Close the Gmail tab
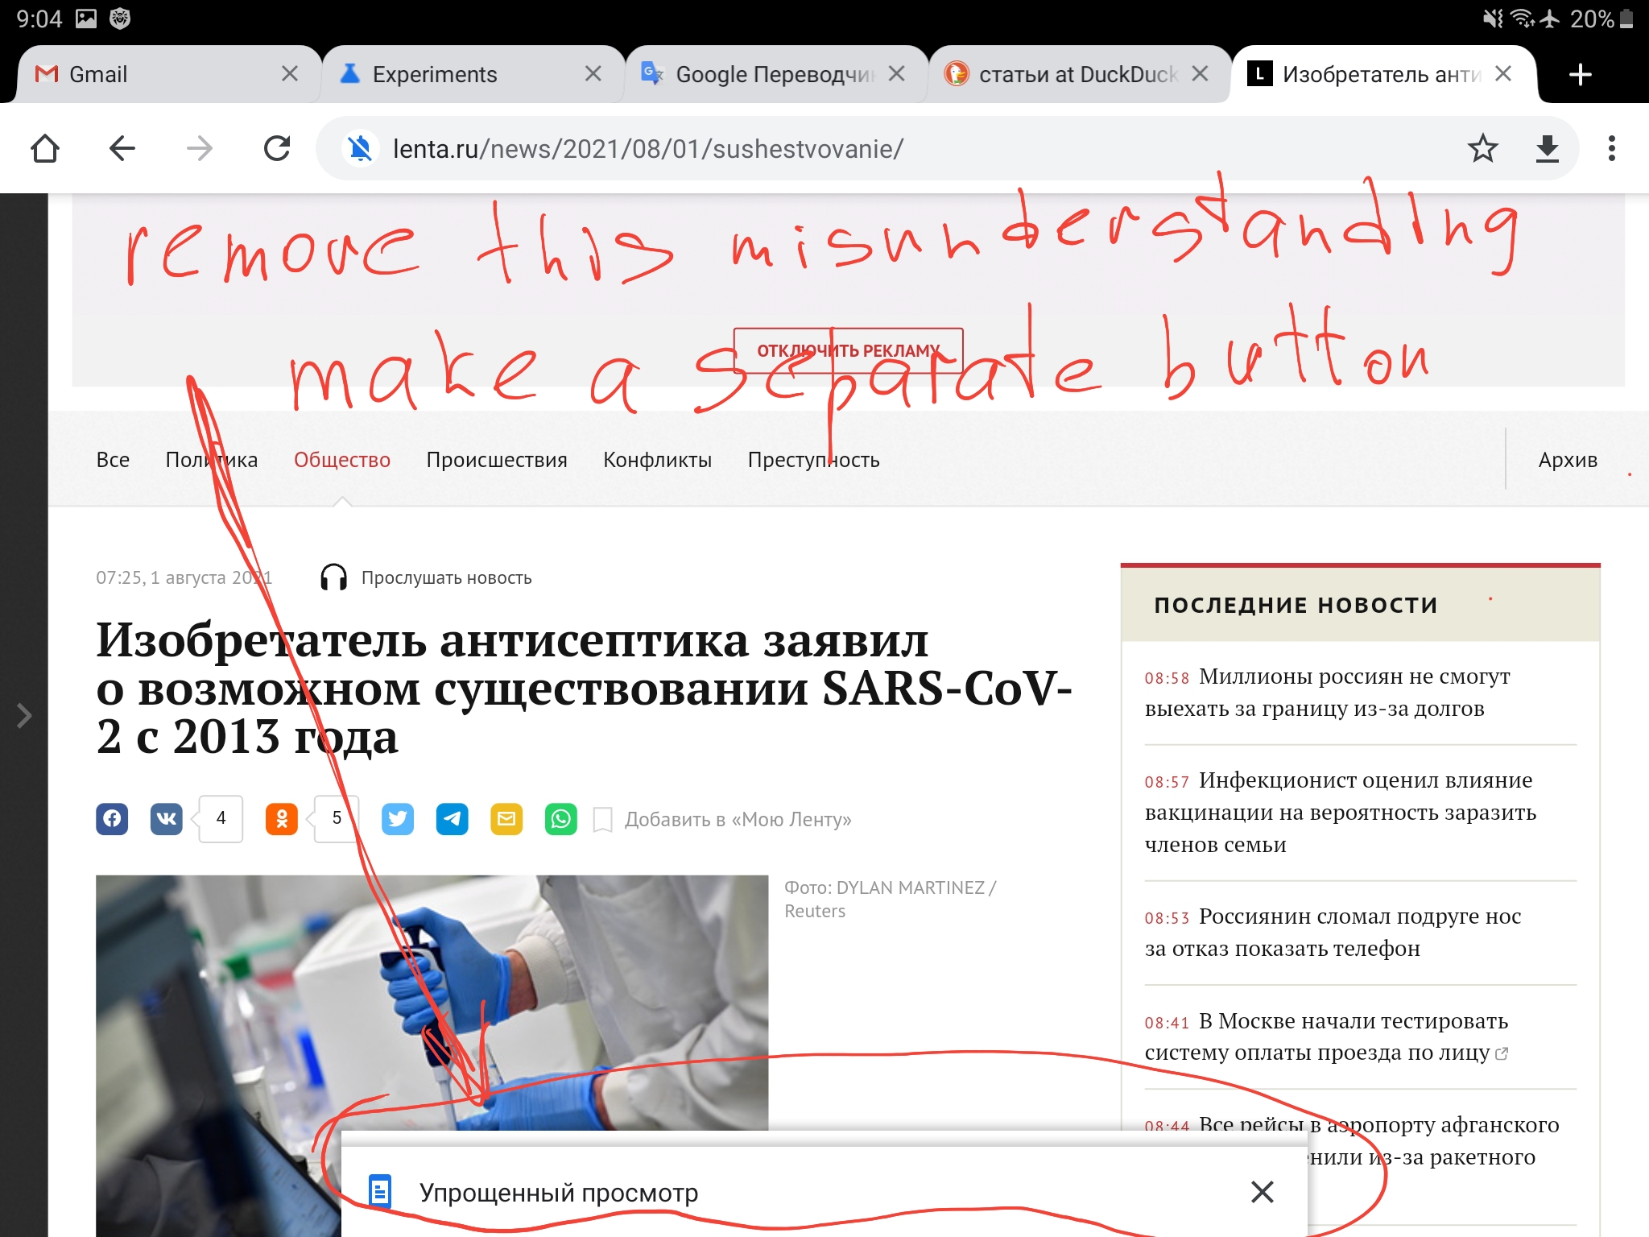The height and width of the screenshot is (1237, 1649). (290, 74)
